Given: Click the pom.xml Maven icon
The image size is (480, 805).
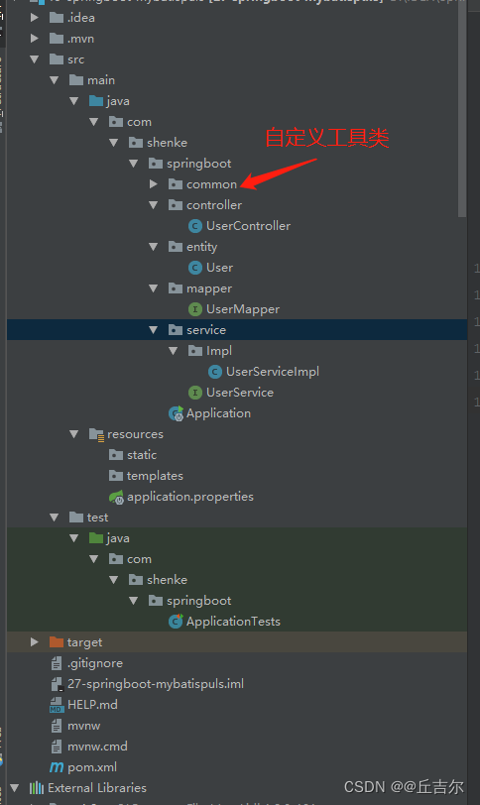Looking at the screenshot, I should point(57,767).
